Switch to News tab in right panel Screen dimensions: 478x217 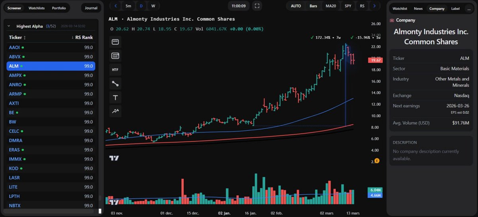pyautogui.click(x=418, y=8)
